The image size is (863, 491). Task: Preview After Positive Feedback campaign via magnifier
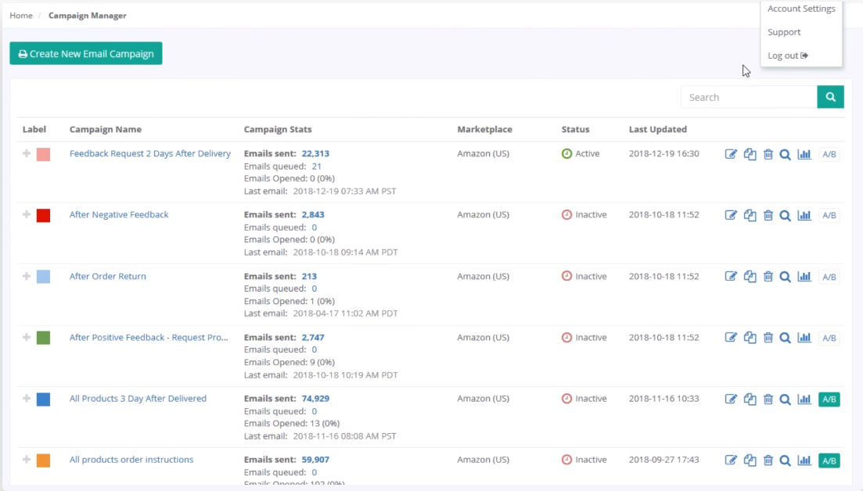tap(786, 338)
